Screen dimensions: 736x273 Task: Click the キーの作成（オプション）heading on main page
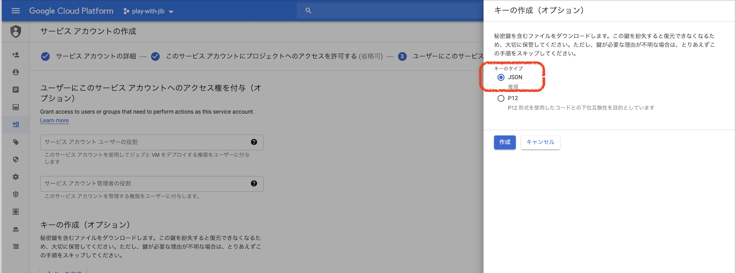click(x=85, y=225)
